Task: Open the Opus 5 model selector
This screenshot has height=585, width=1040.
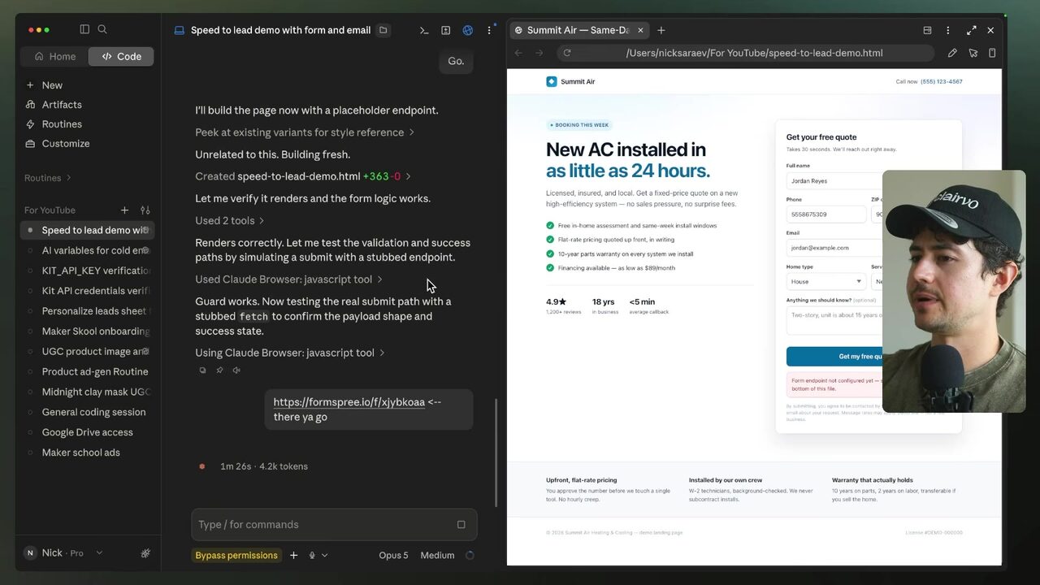Action: click(393, 556)
